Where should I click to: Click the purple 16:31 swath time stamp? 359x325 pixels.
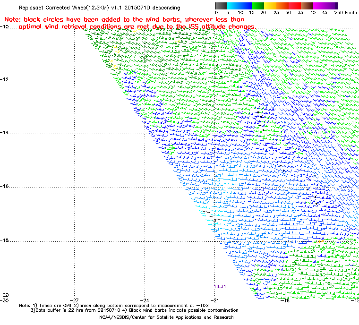pos(220,287)
